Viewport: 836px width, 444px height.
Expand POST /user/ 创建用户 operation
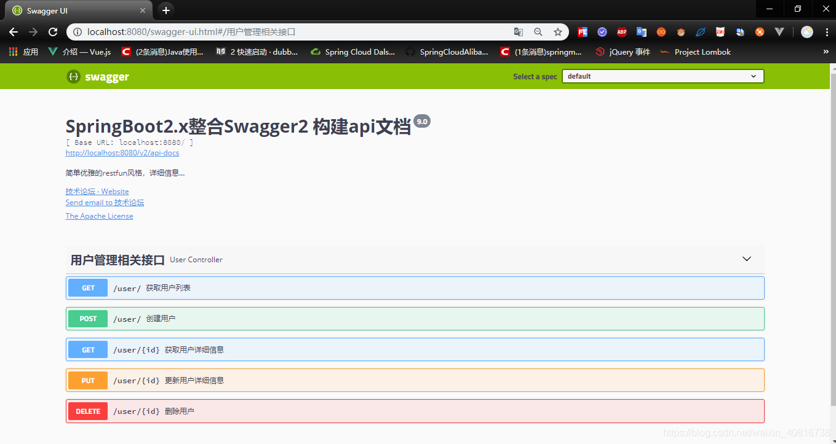point(415,319)
